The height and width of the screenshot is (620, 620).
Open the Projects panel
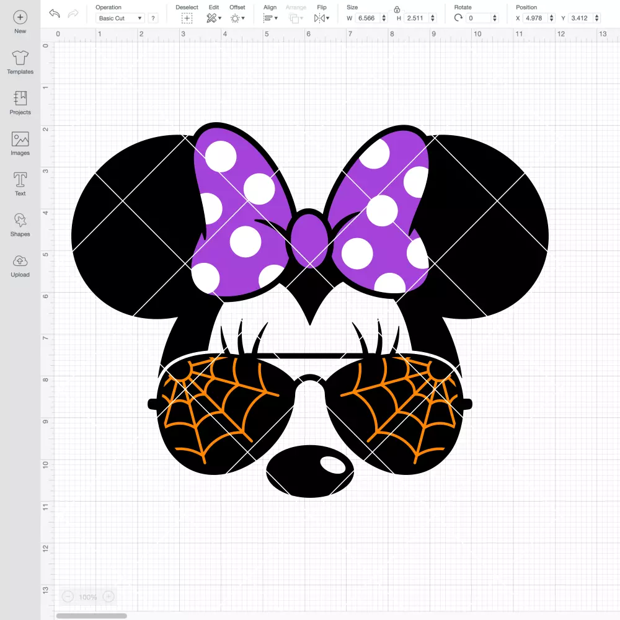20,103
